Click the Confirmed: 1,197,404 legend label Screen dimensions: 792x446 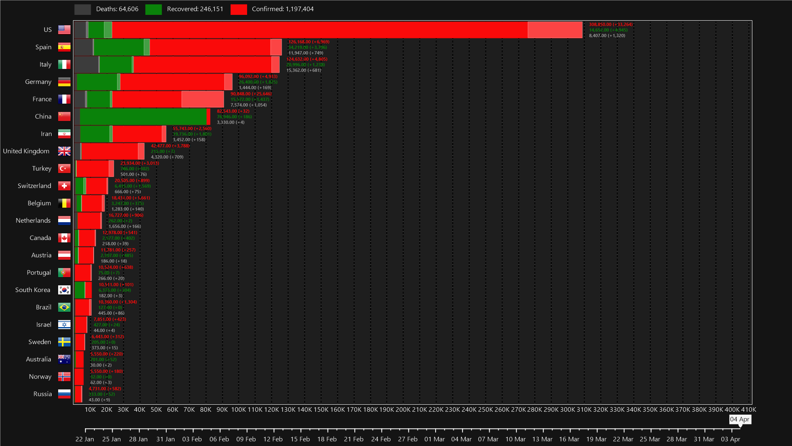(283, 9)
